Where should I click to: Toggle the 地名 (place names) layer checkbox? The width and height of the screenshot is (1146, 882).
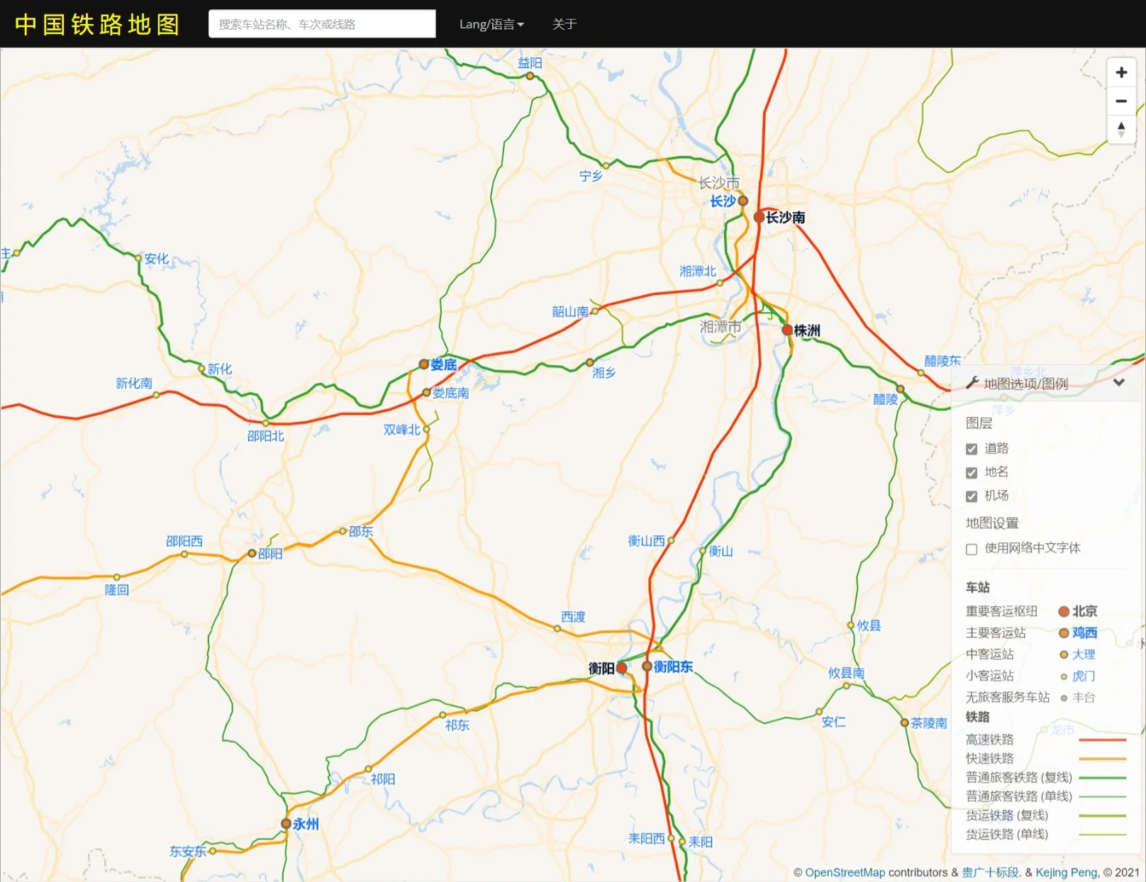point(972,473)
